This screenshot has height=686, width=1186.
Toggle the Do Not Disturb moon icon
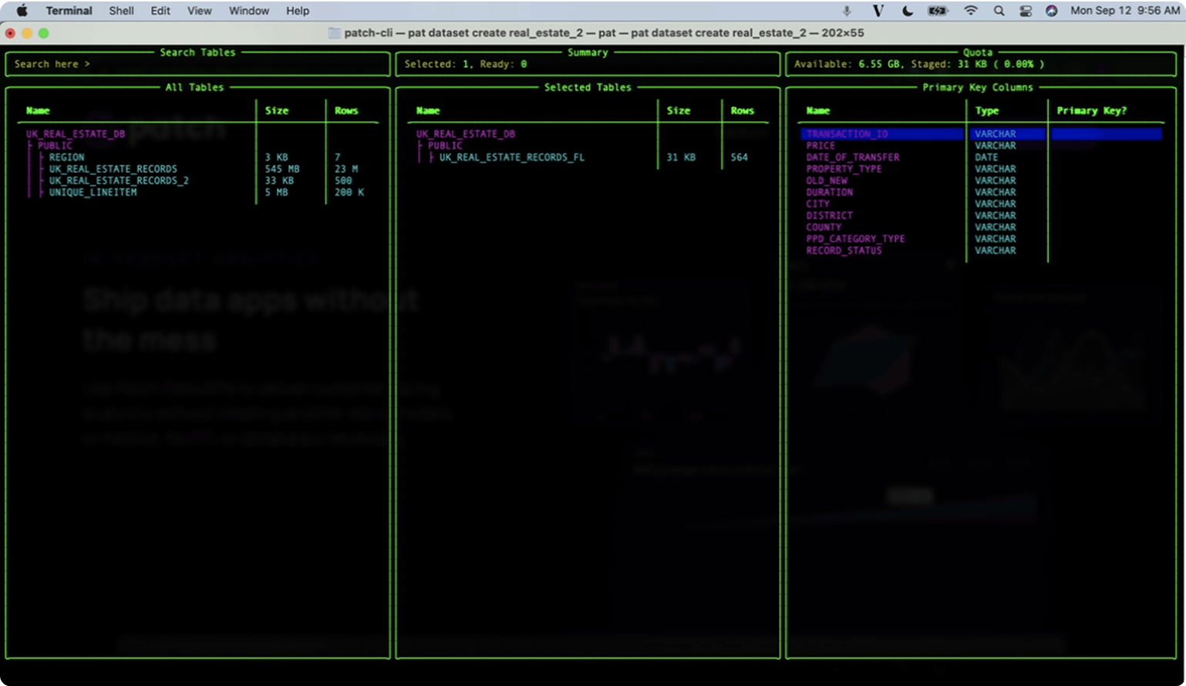click(x=908, y=11)
